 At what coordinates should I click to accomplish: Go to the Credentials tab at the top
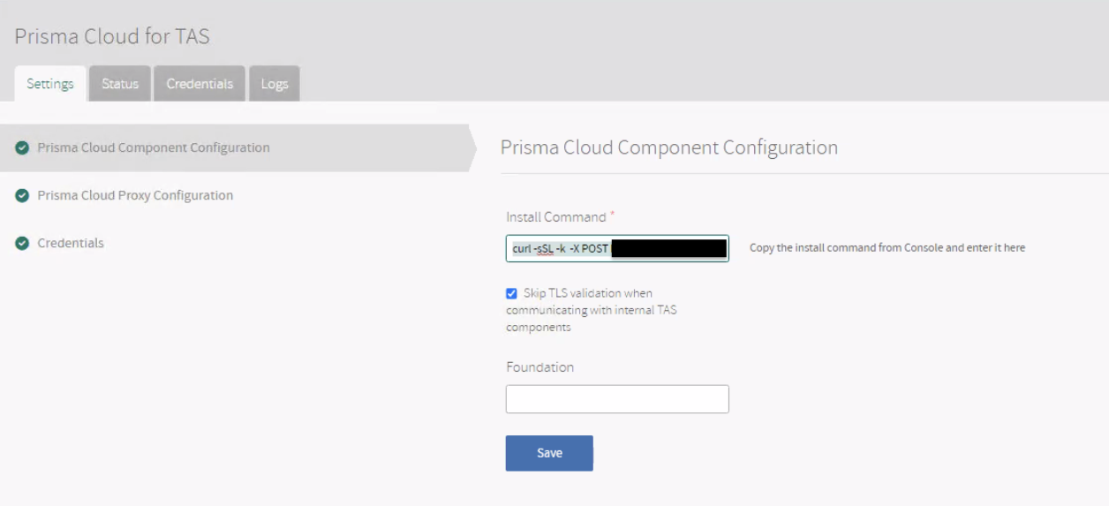(200, 84)
